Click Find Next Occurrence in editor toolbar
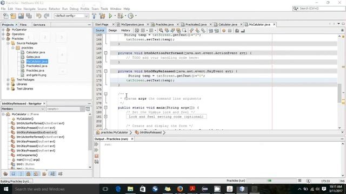346x194 pixels. coord(172,31)
